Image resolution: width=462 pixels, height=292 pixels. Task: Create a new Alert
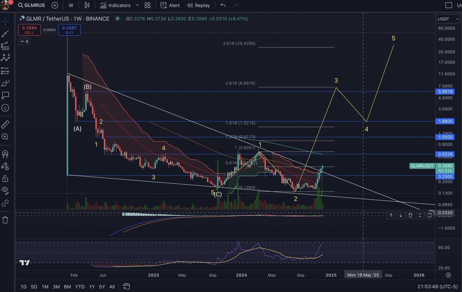(170, 5)
